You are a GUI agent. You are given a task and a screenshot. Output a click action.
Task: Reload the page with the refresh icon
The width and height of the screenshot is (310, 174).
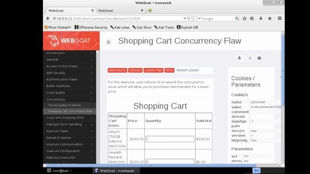[189, 18]
